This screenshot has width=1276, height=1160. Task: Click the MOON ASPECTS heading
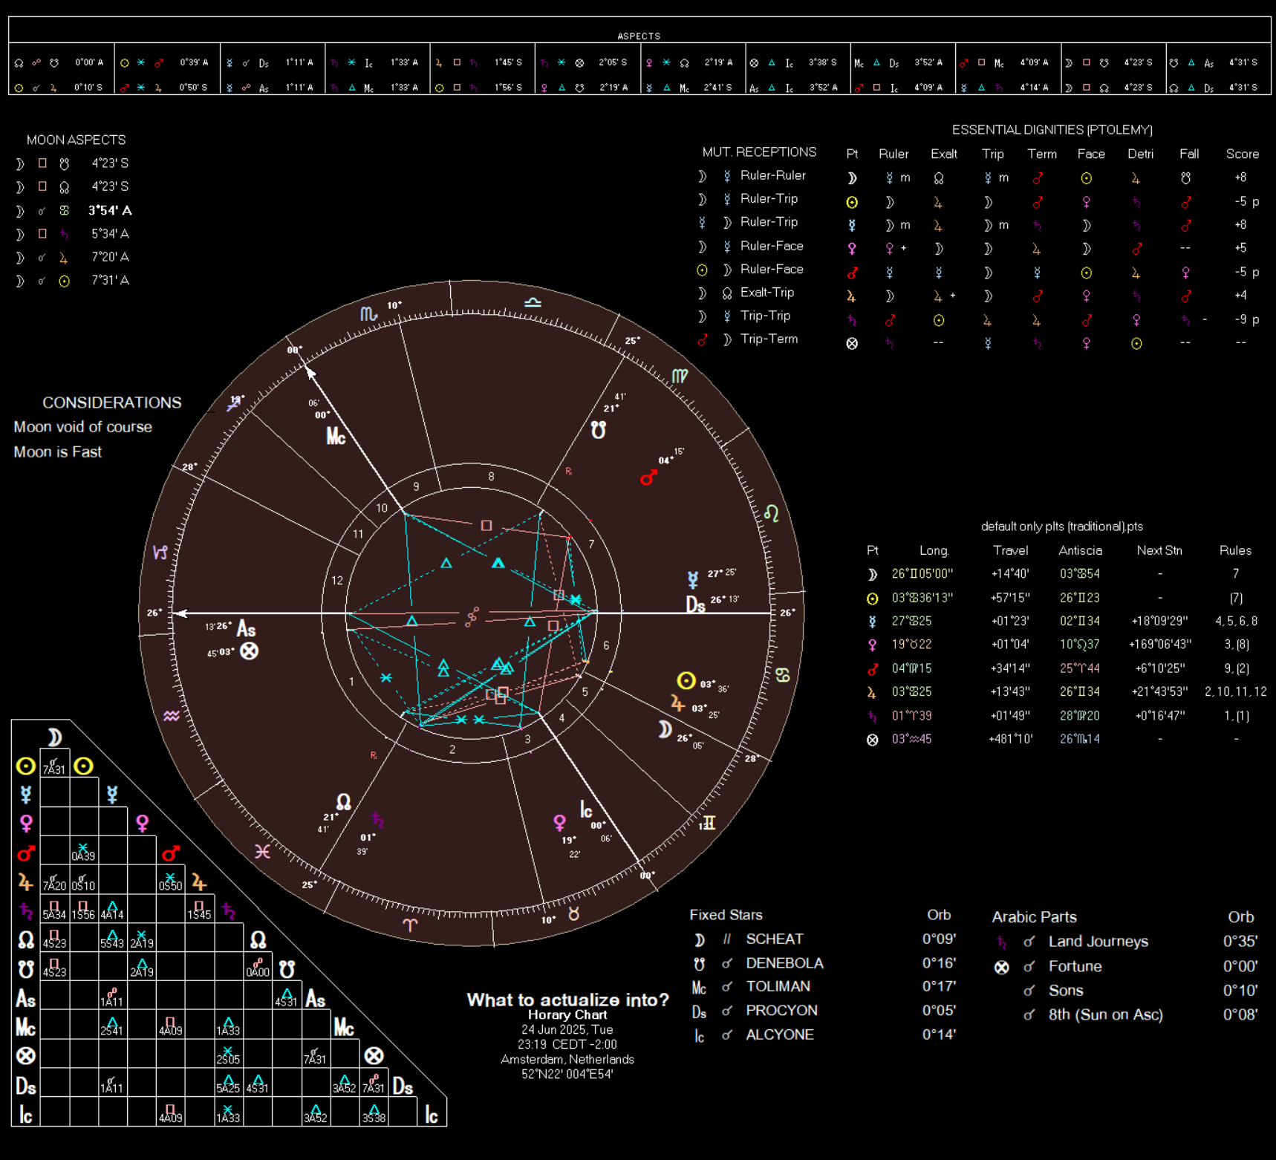(76, 140)
